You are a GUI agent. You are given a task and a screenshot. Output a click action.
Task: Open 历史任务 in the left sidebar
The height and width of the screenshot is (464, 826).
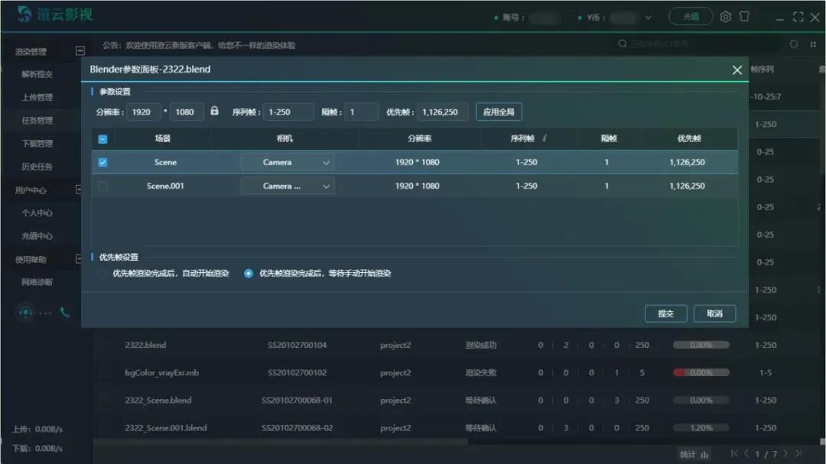(x=37, y=167)
